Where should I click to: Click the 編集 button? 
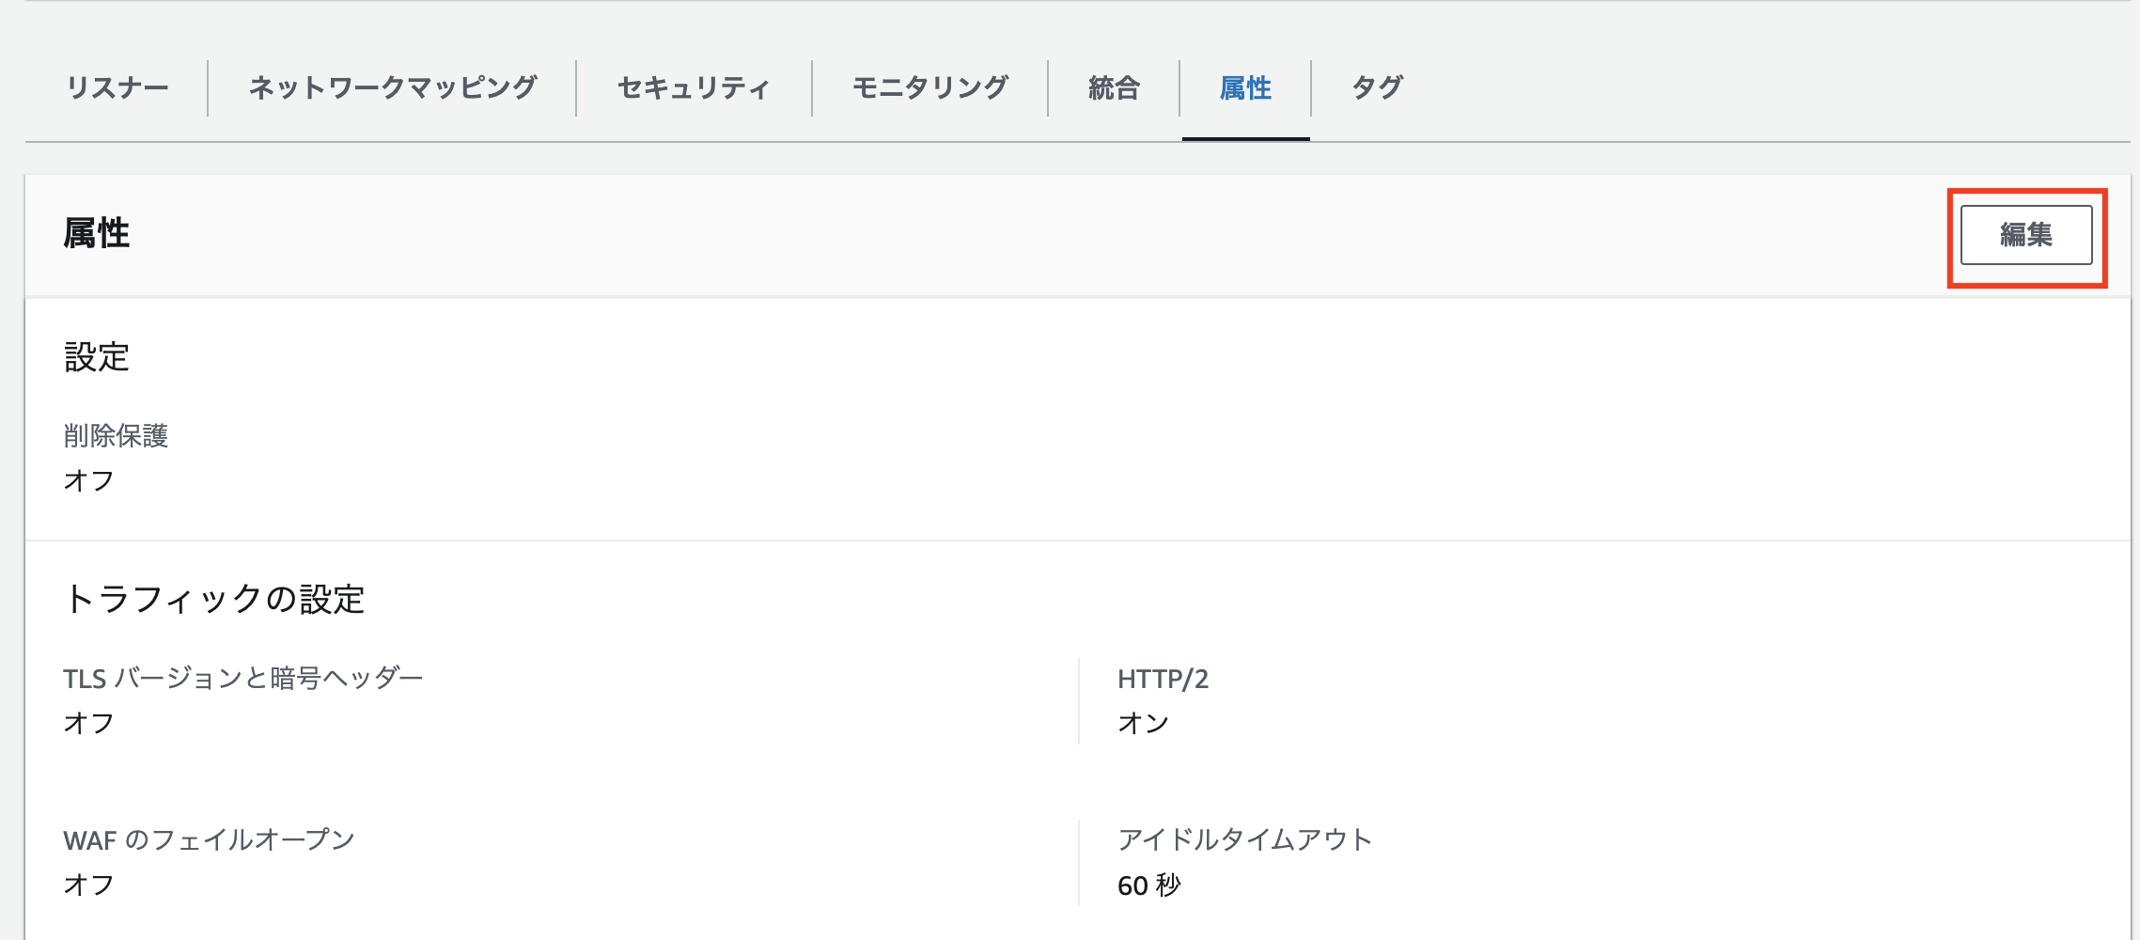pos(2026,235)
